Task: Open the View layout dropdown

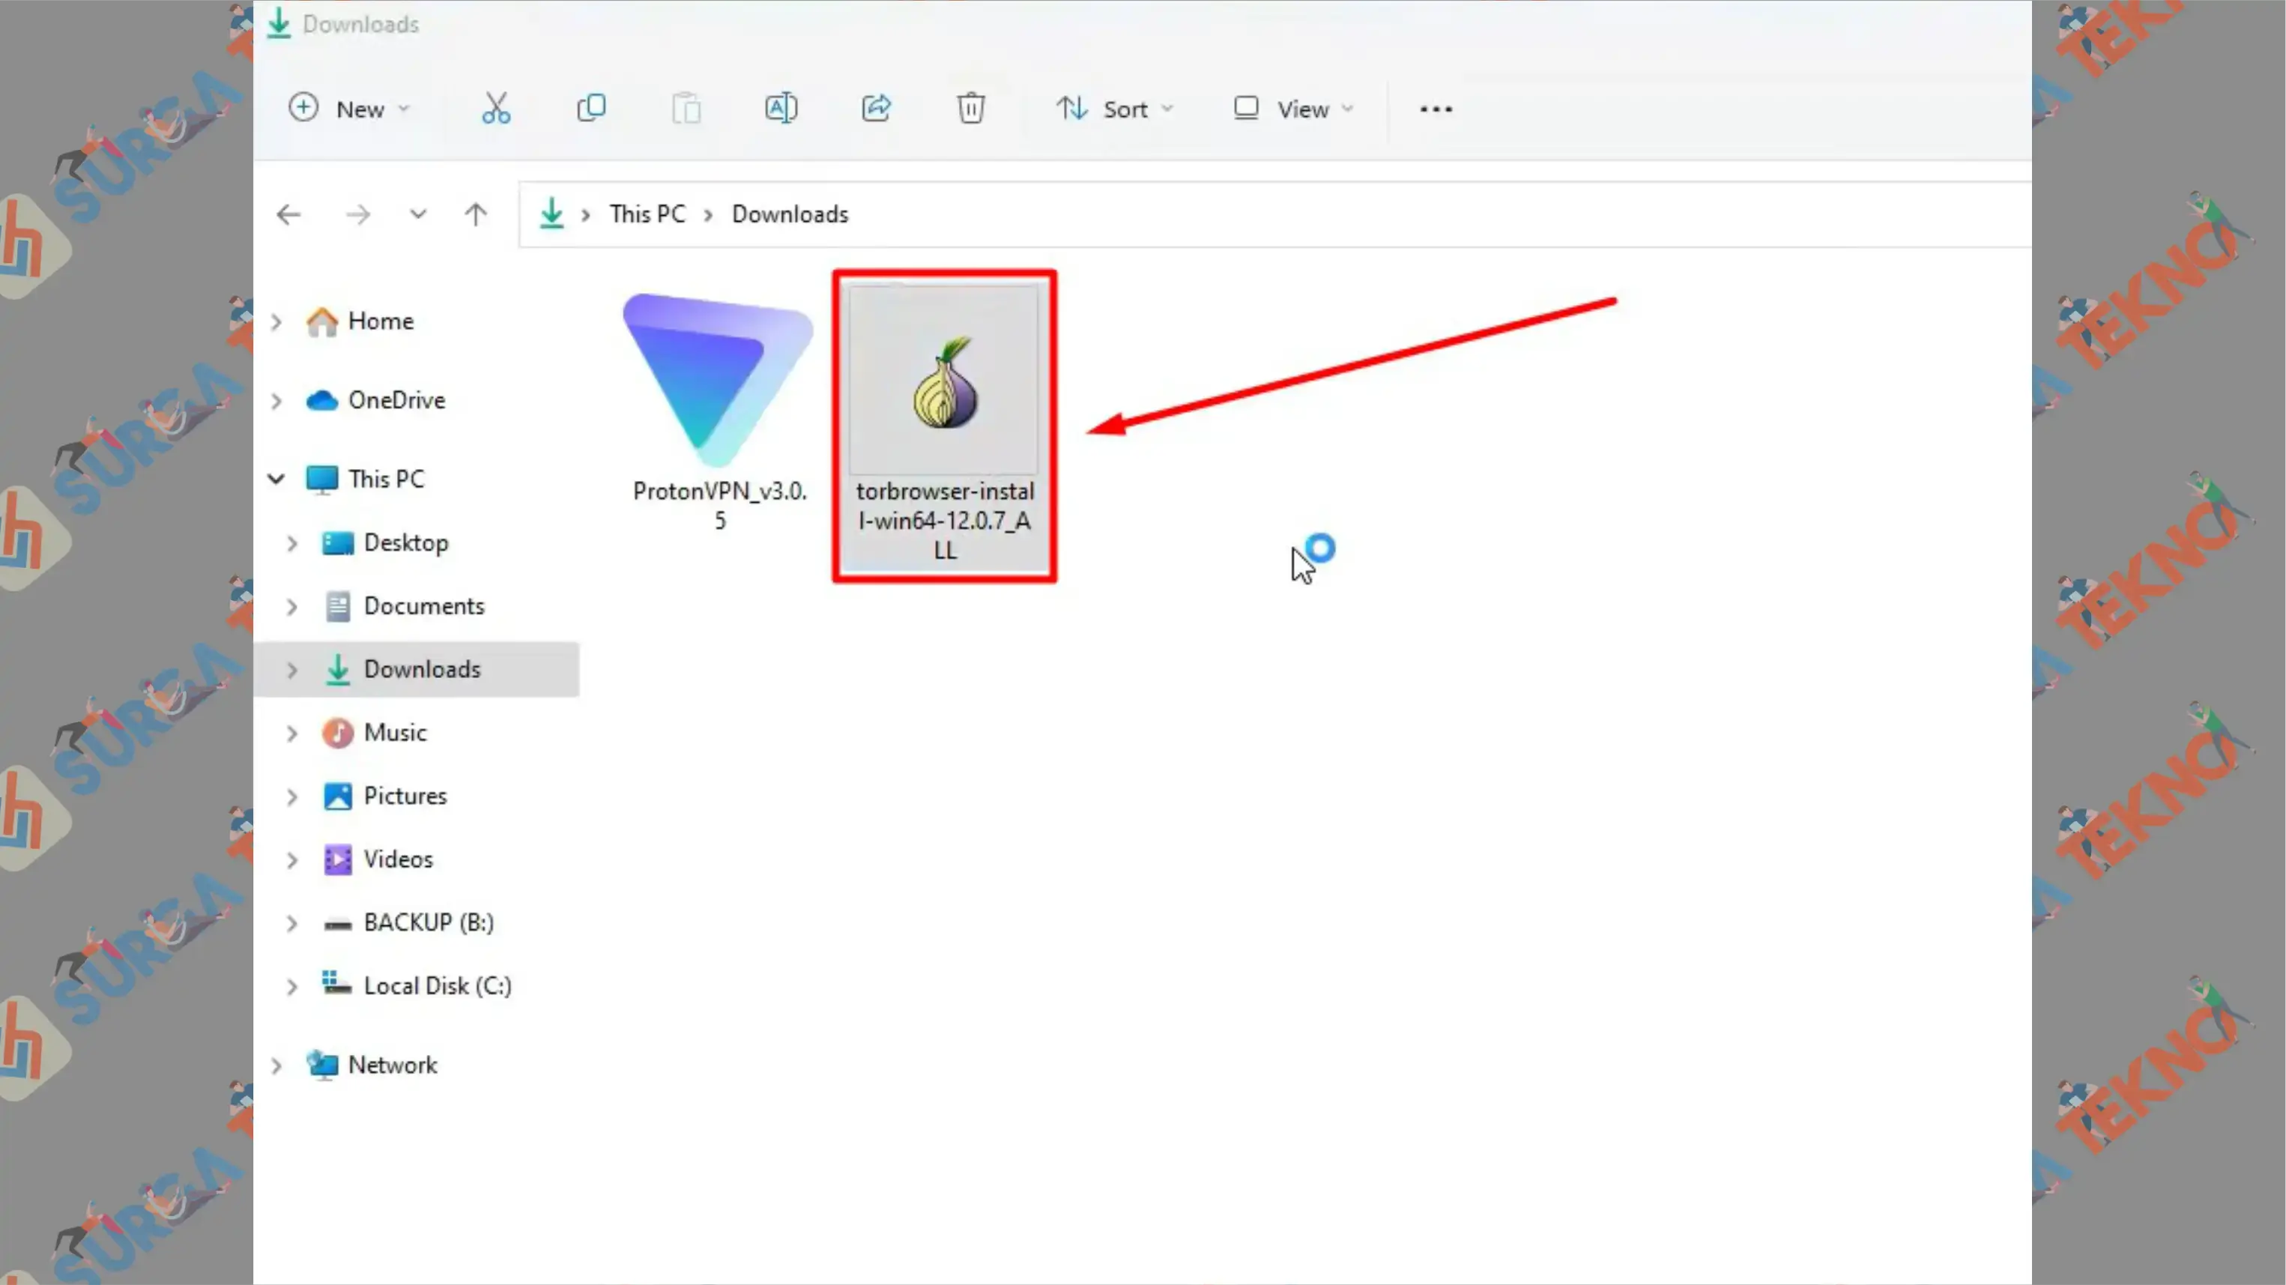Action: pos(1294,108)
